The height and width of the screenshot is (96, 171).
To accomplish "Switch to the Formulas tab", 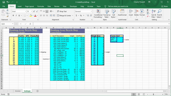I will (x=41, y=6).
